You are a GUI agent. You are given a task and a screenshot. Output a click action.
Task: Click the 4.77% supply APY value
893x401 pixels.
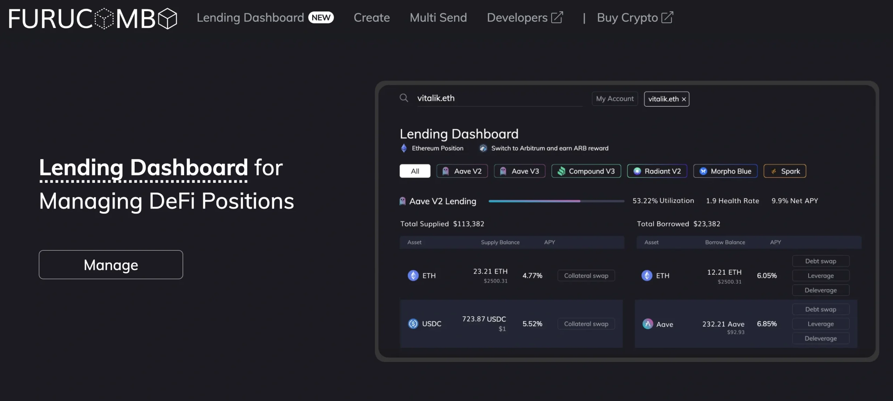click(532, 275)
